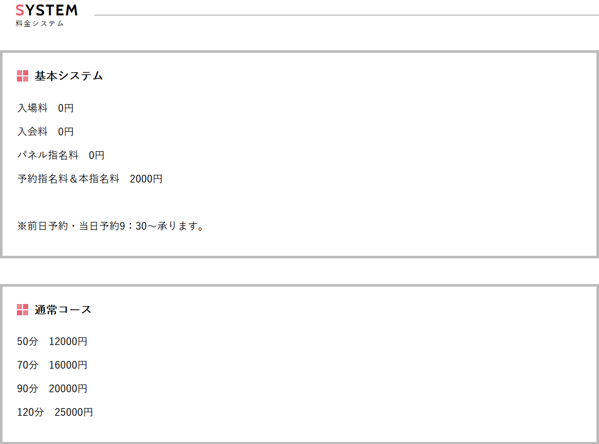Click the 25000円 price value
Screen dimensions: 599x444
(74, 412)
